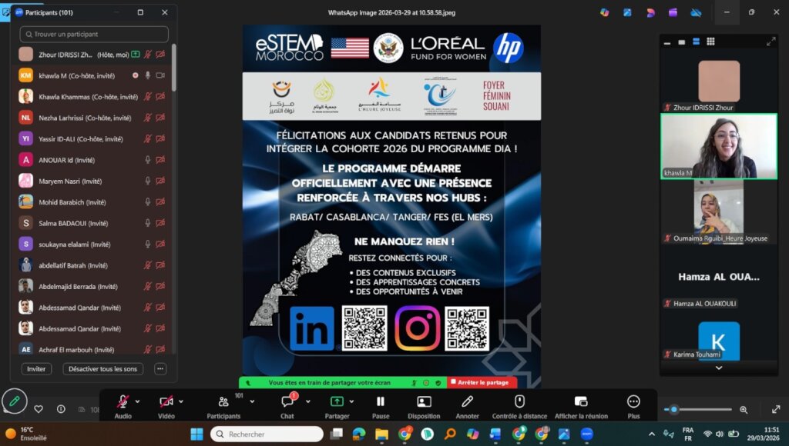Turn on camera via Vidéo button
This screenshot has width=789, height=446.
click(166, 406)
